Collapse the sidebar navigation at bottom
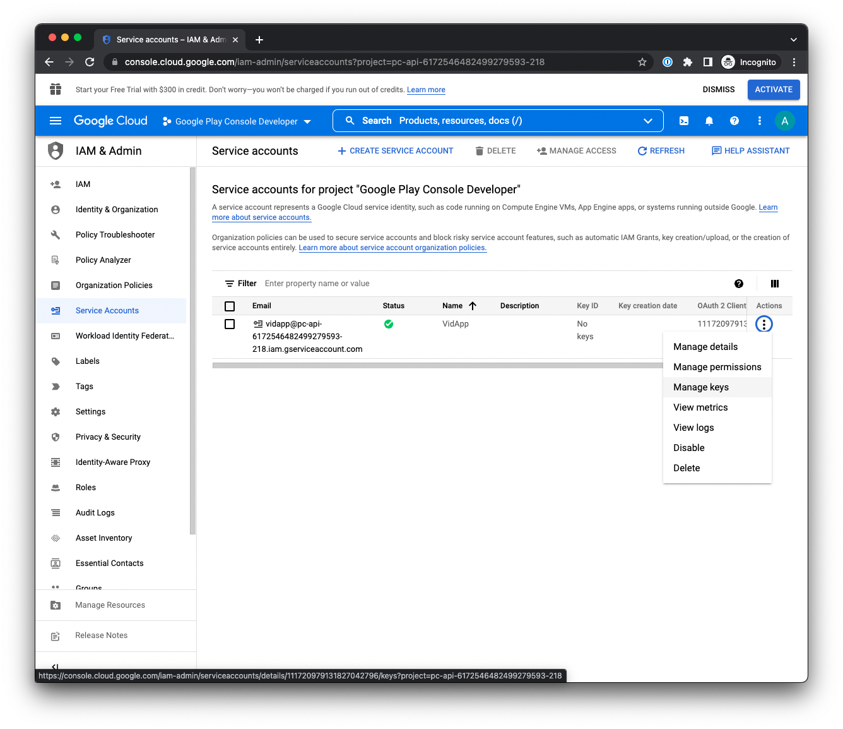 click(x=56, y=666)
